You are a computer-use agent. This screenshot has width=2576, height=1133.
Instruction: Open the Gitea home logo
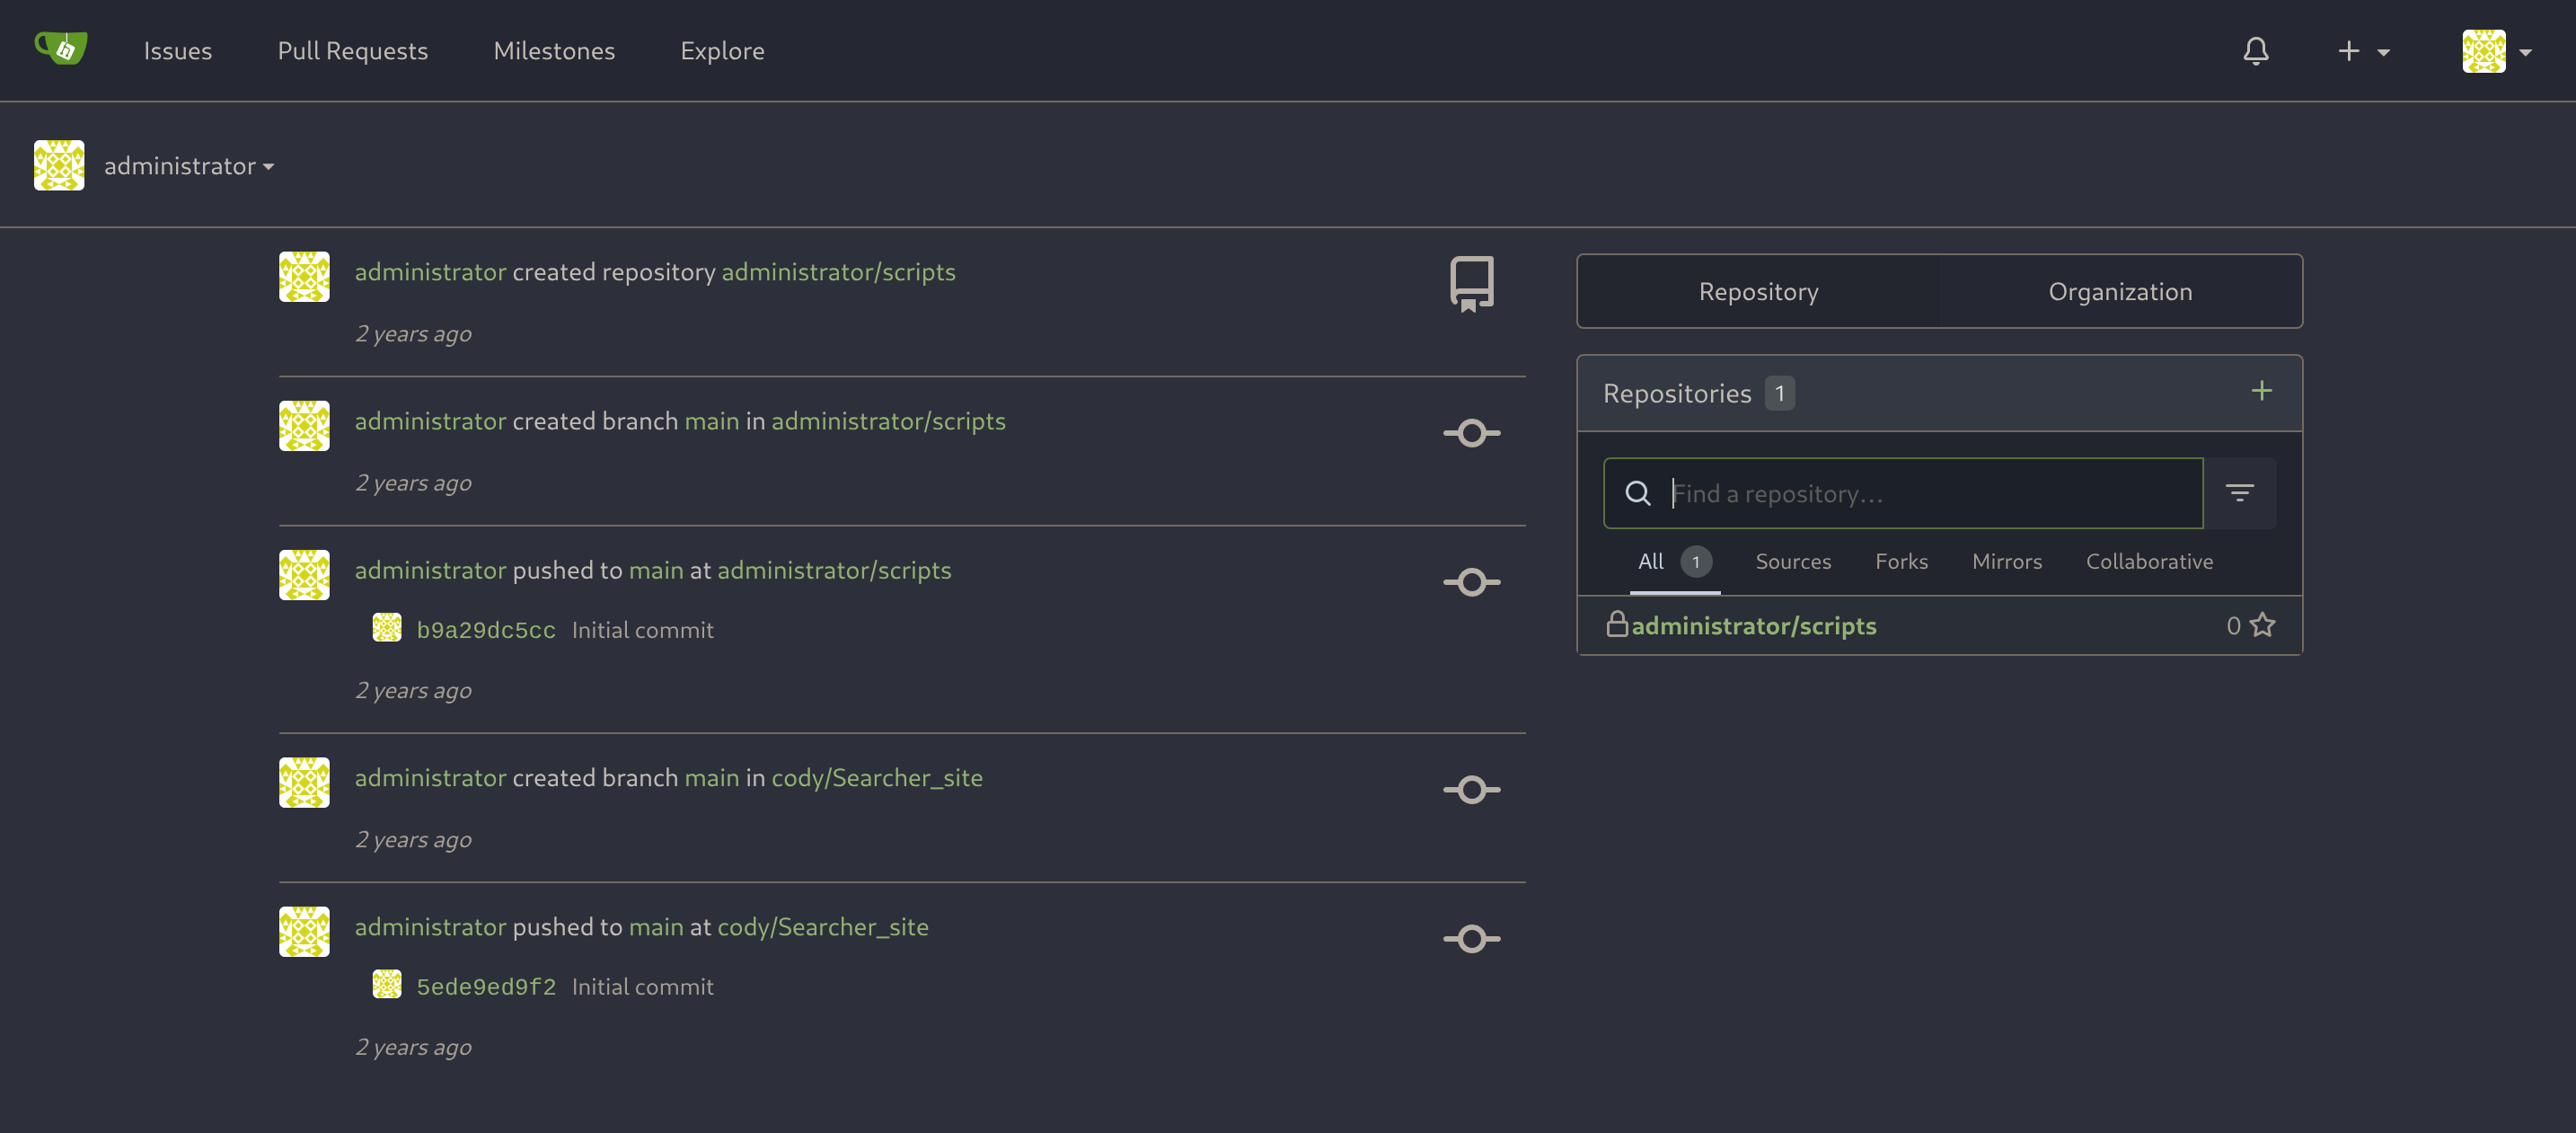[x=61, y=49]
